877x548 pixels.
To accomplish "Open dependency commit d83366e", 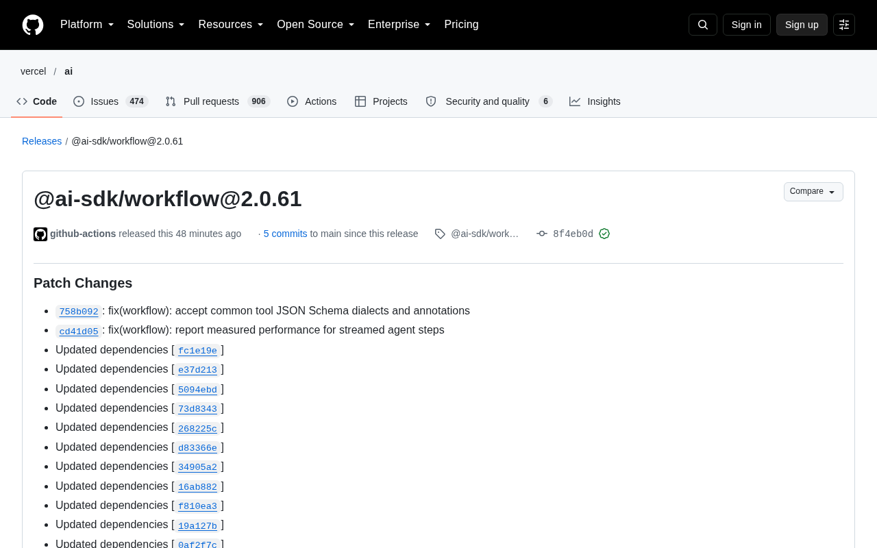I will point(197,448).
